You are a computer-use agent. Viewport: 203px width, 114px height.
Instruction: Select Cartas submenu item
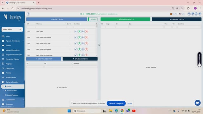tap(13, 86)
